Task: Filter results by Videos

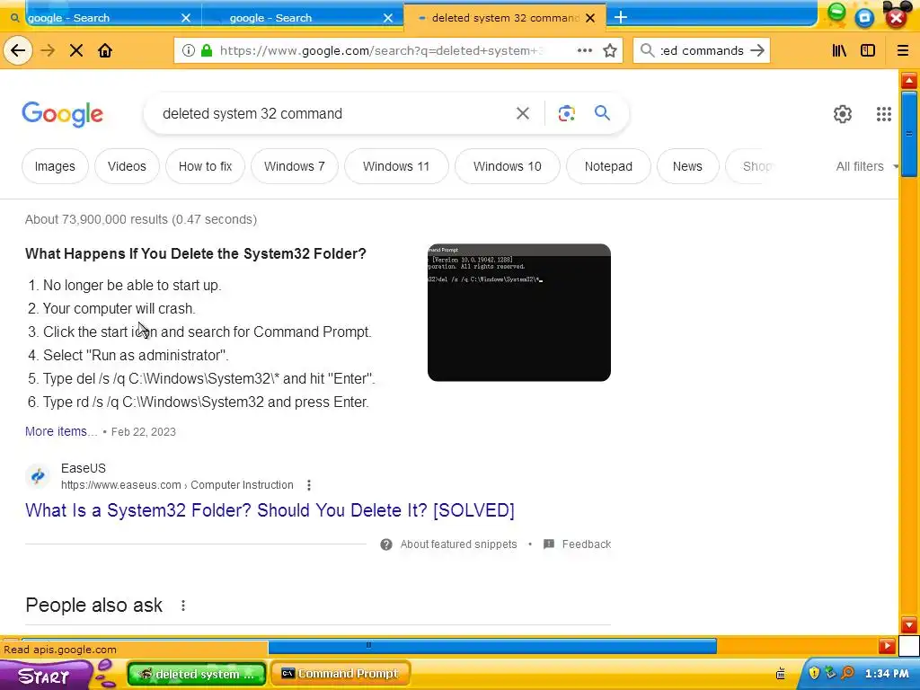Action: click(x=127, y=166)
